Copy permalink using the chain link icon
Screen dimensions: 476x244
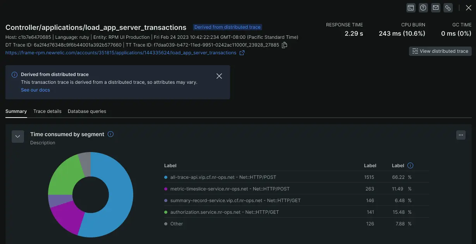(x=448, y=8)
